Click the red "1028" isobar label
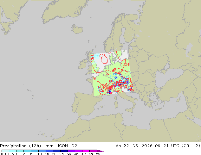This screenshot has height=155, width=201. pyautogui.click(x=101, y=56)
